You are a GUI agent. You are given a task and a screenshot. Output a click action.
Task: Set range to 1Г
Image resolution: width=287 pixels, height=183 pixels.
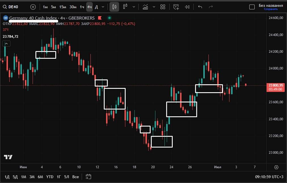point(59,177)
